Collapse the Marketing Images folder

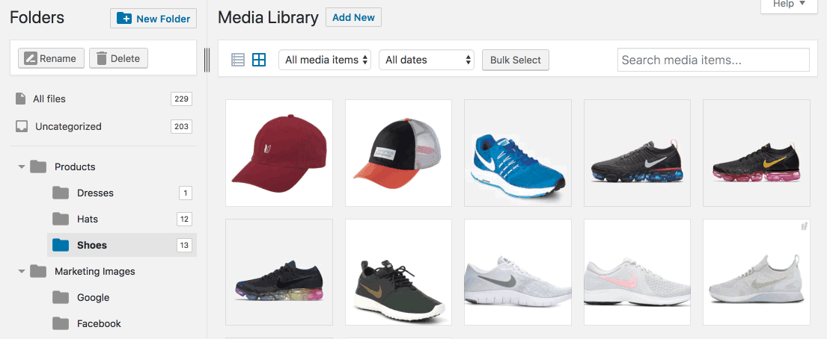point(22,271)
